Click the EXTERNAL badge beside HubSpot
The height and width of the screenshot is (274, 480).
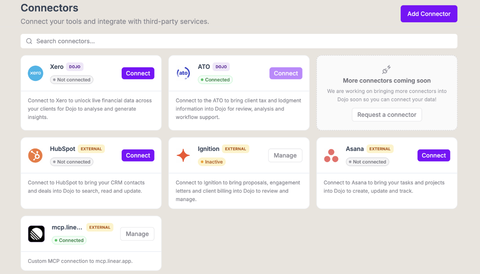click(x=91, y=149)
